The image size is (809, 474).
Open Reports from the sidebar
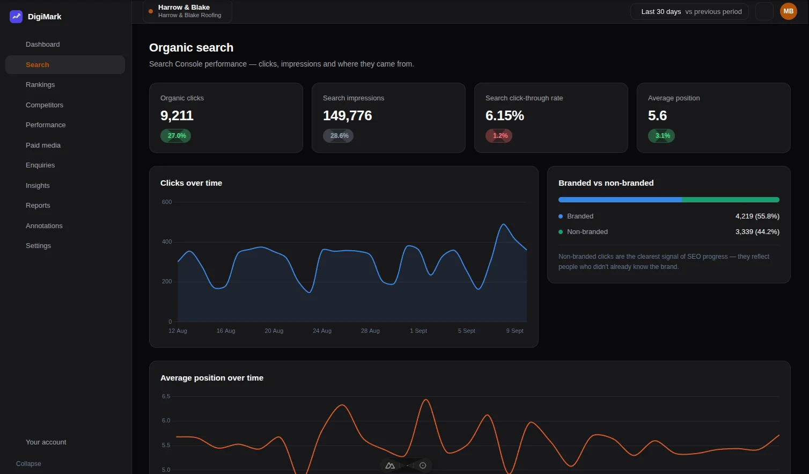[x=65, y=206]
